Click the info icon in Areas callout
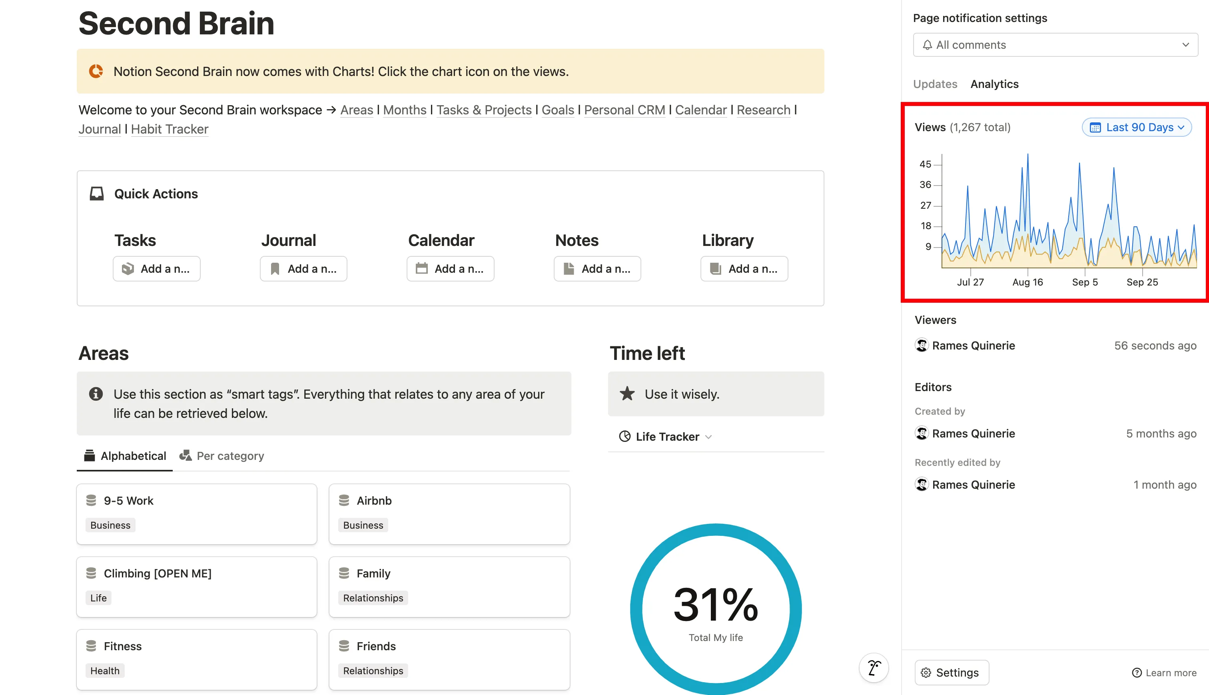The image size is (1209, 695). pos(96,394)
